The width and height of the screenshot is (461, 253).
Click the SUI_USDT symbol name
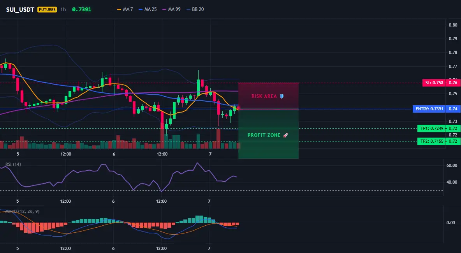point(20,9)
